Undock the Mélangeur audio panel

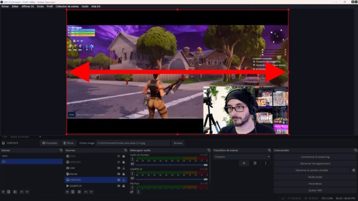pos(209,150)
